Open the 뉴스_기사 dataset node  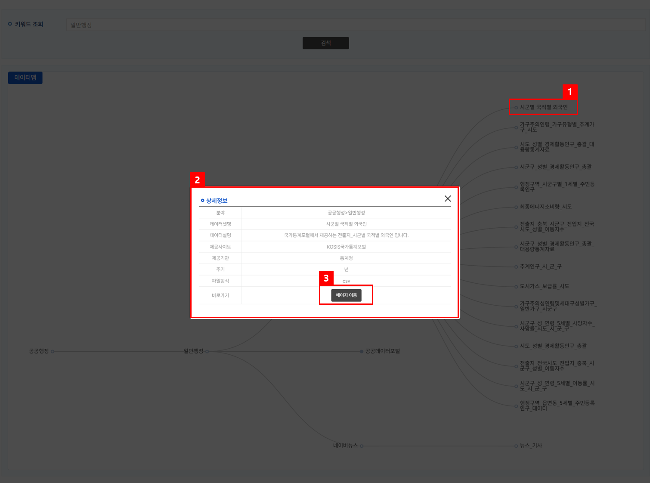[x=531, y=446]
